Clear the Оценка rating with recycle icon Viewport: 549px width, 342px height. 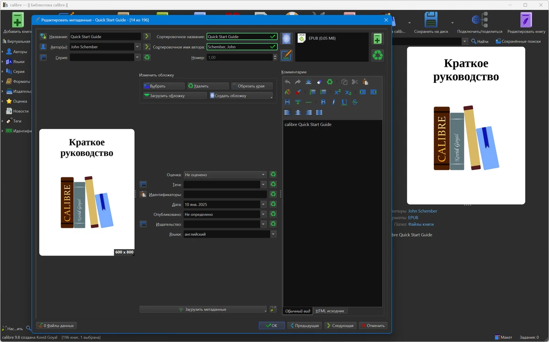(x=273, y=174)
